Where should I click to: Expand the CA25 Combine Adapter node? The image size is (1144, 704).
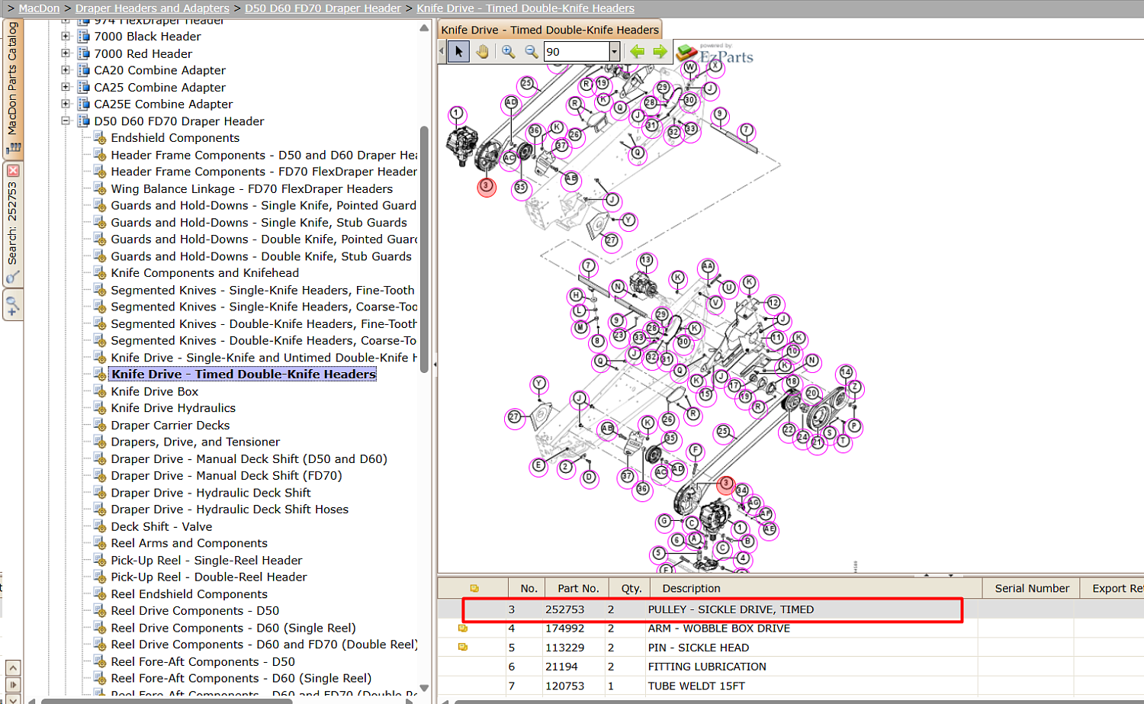(x=66, y=87)
